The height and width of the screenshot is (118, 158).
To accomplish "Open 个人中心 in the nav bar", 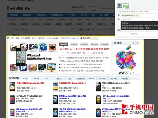I will tap(71, 15).
